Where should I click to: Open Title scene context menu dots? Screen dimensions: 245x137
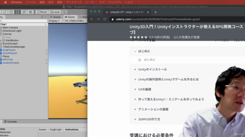46,24
